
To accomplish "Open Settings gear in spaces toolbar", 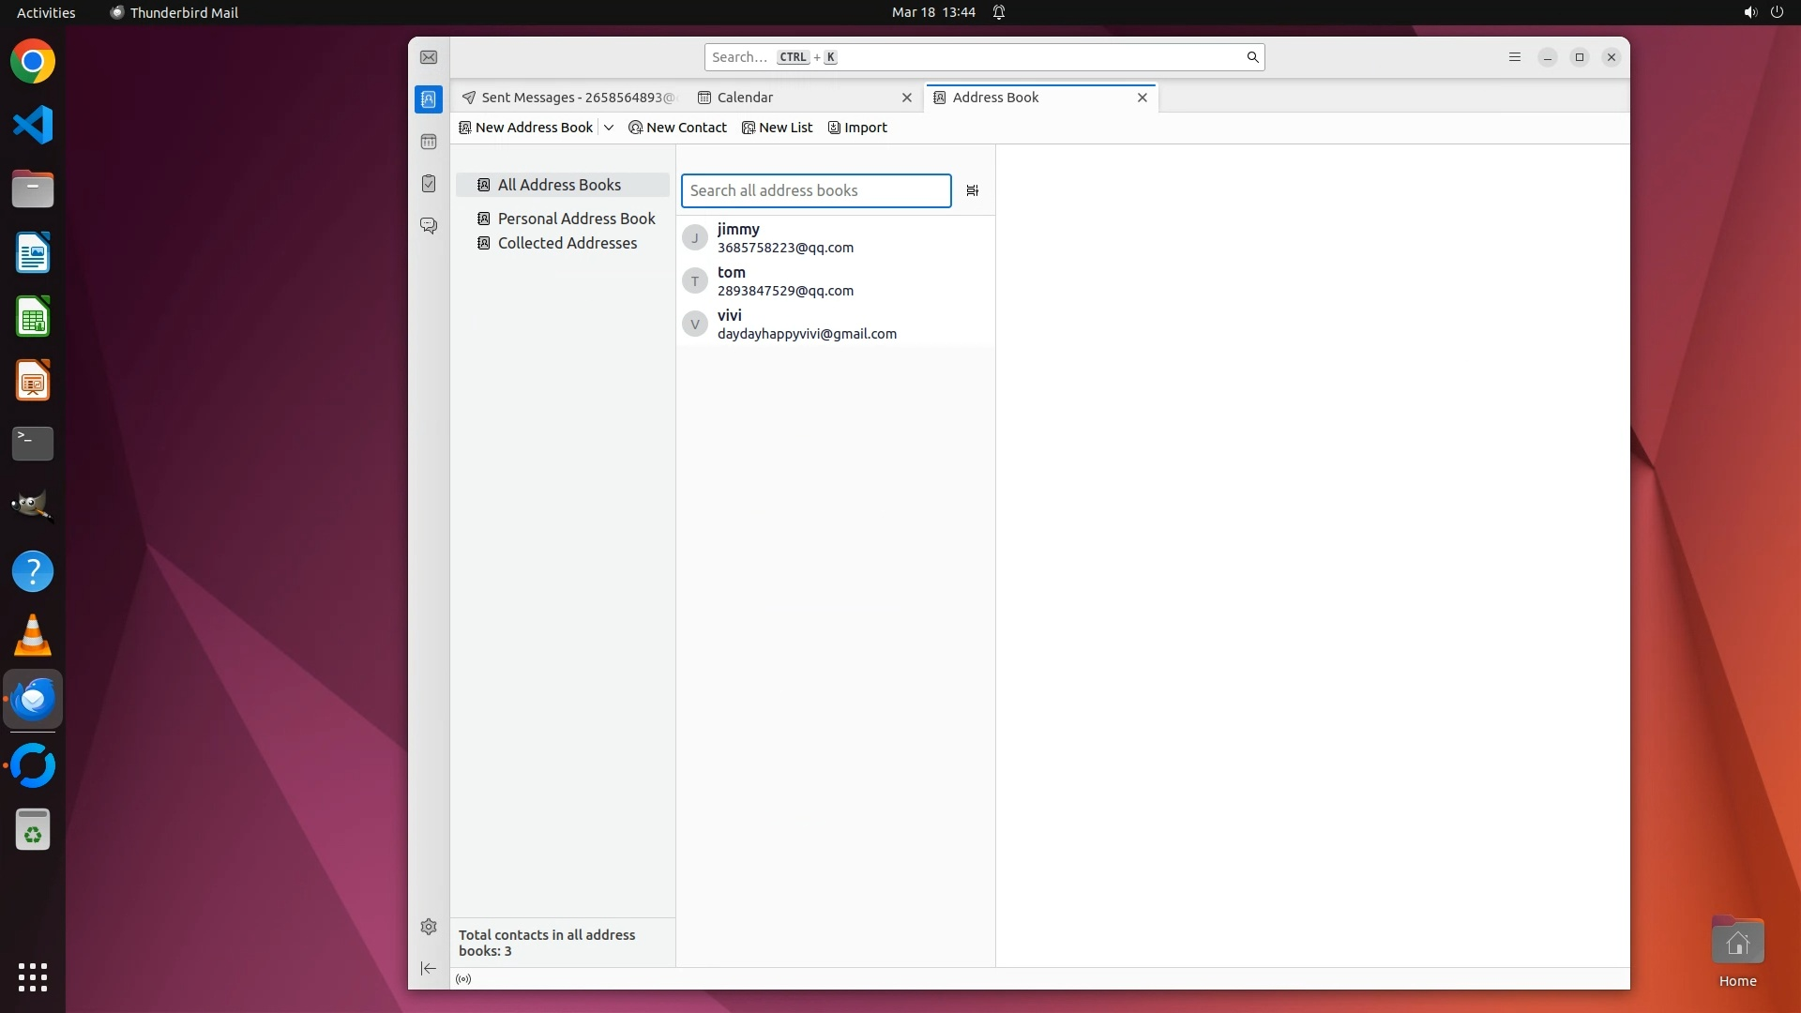I will point(429,927).
